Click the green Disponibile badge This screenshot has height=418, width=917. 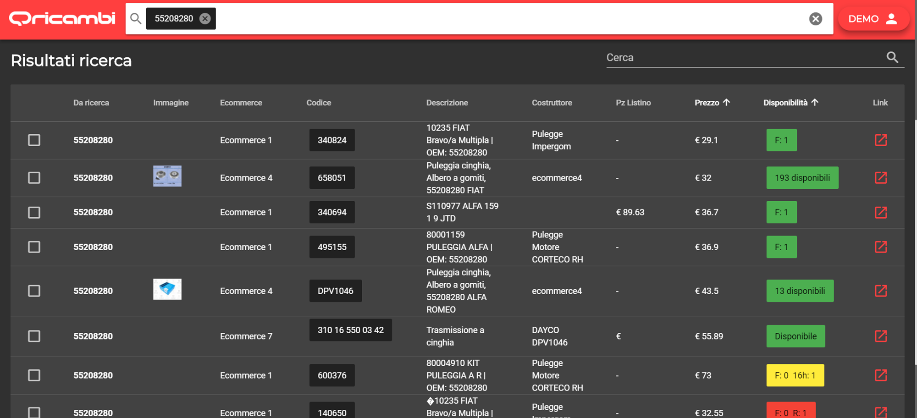coord(795,336)
